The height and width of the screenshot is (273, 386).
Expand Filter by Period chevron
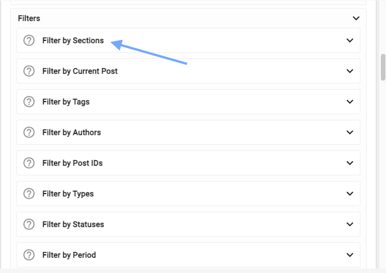(350, 255)
